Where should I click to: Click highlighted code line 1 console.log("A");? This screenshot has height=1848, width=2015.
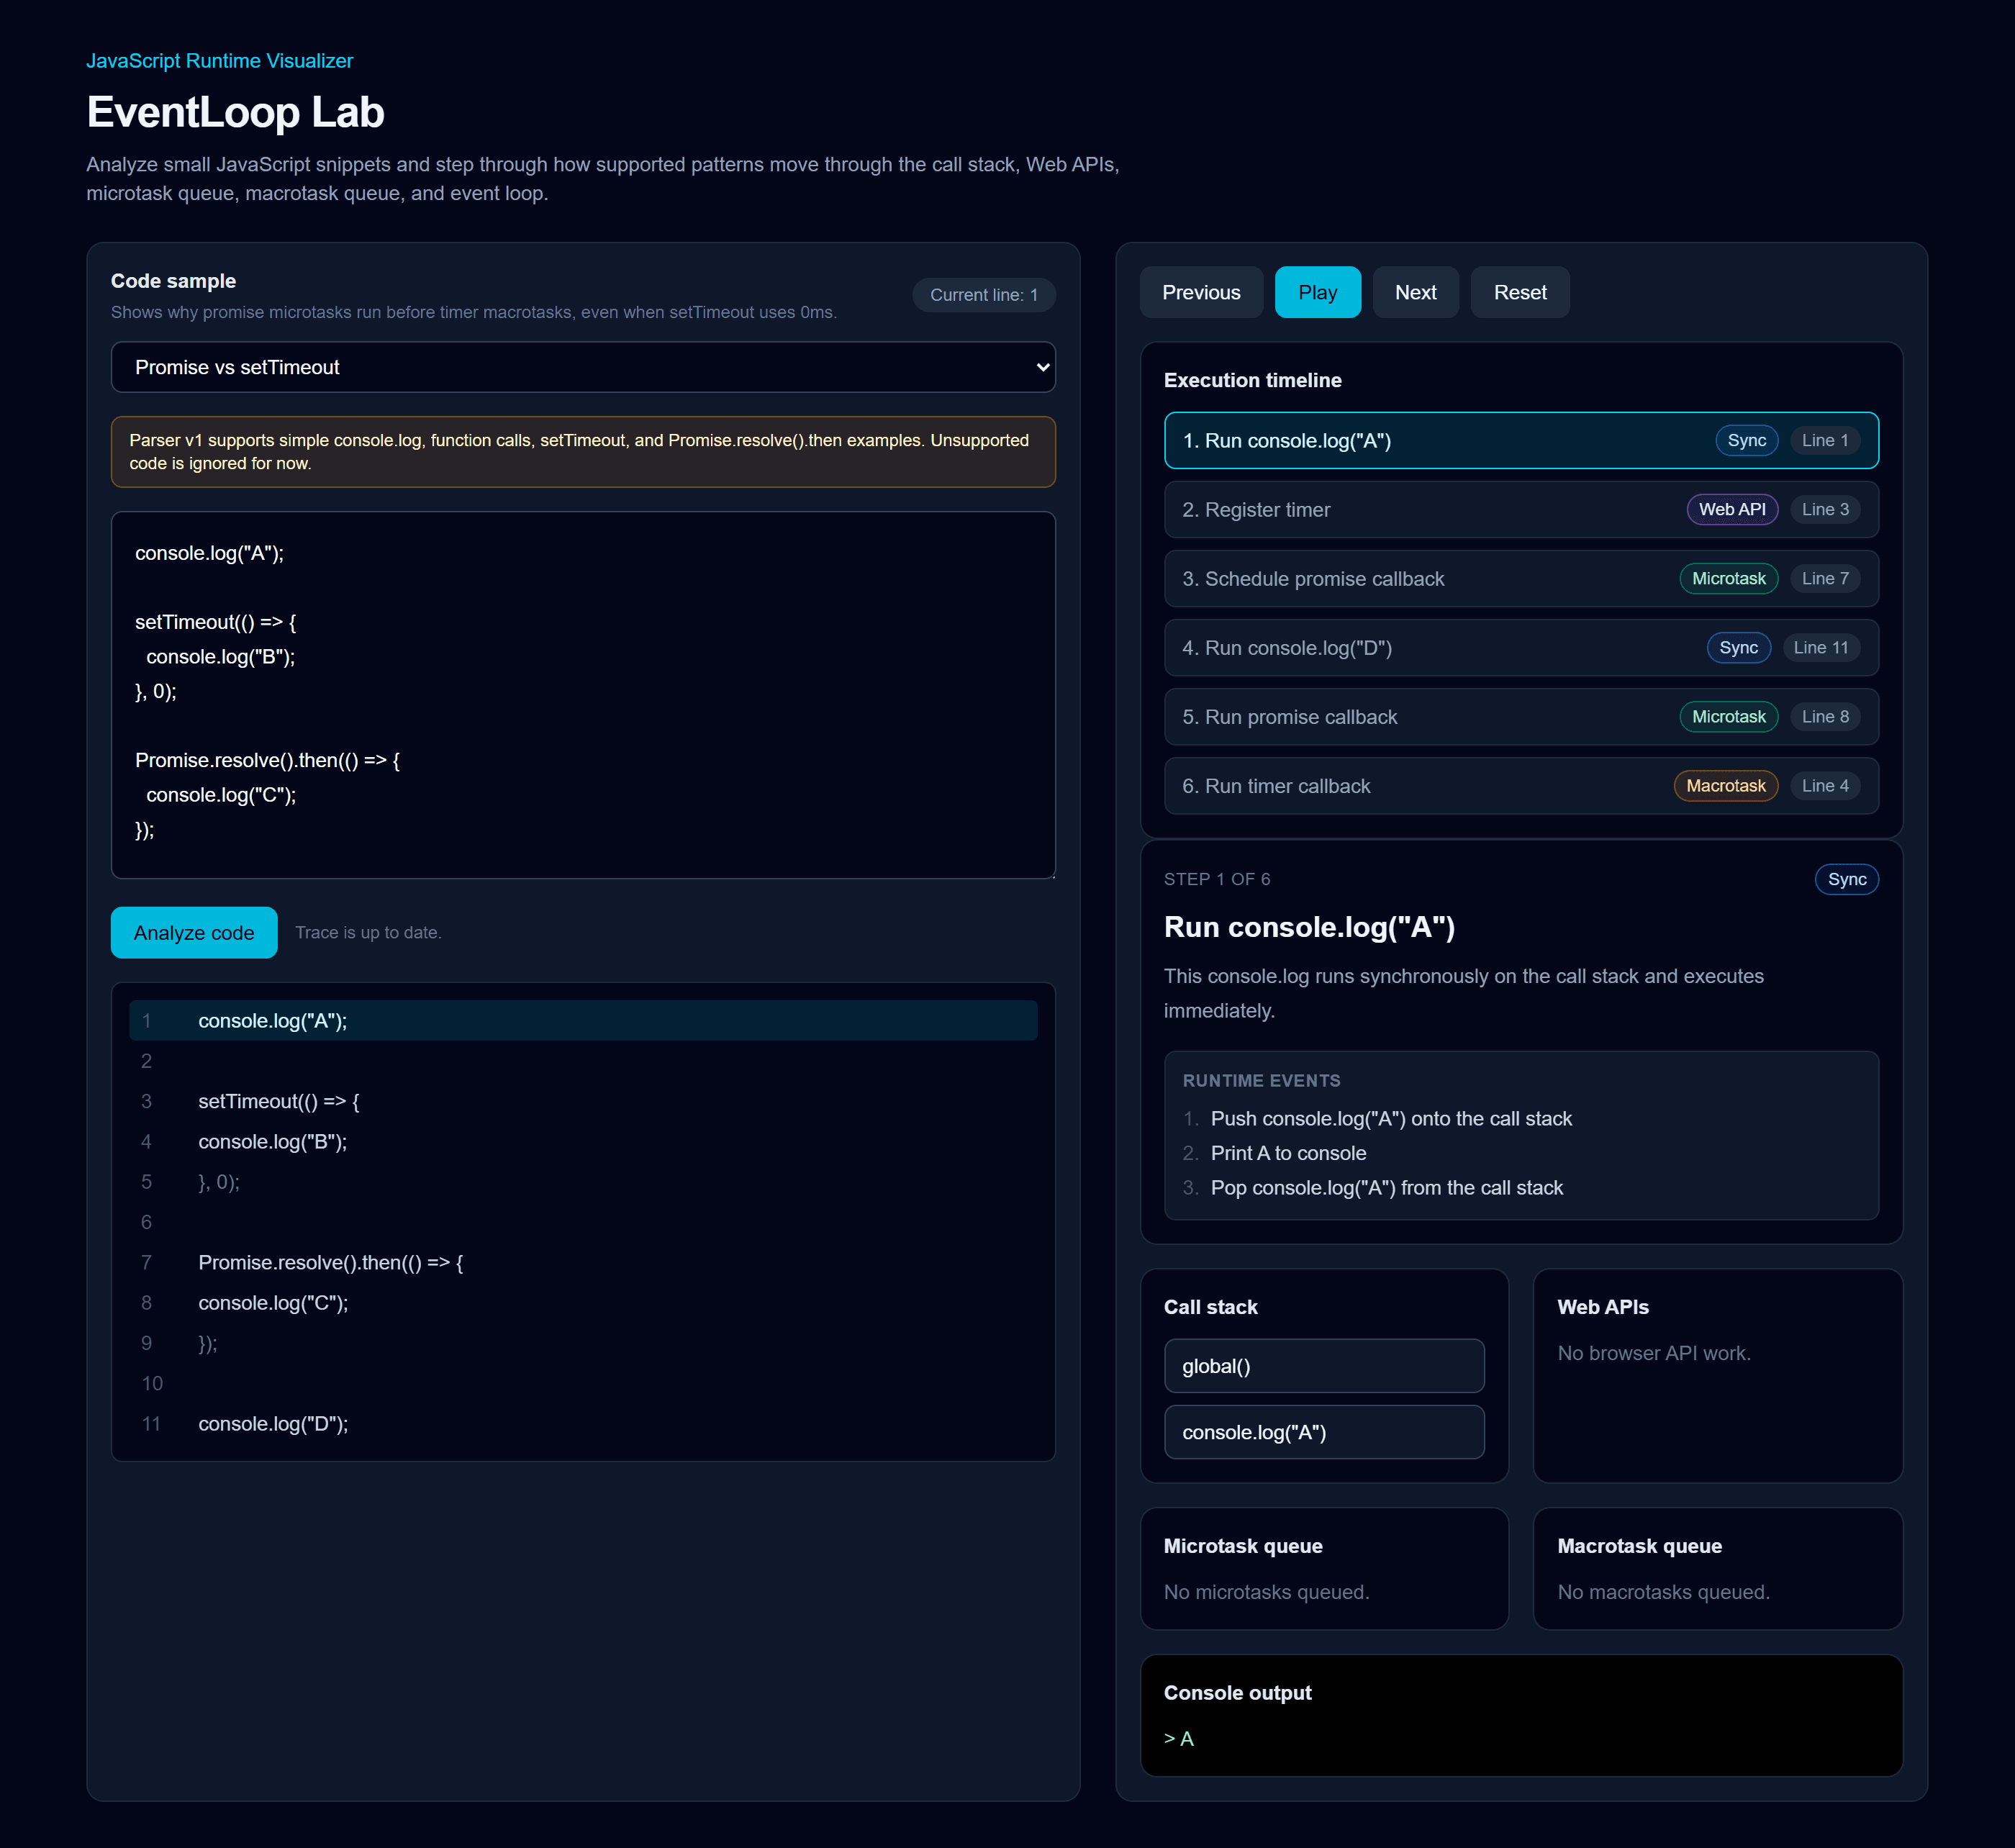tap(583, 1020)
